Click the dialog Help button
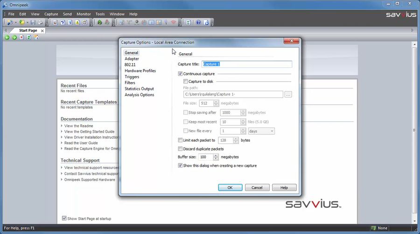 [x=284, y=188]
